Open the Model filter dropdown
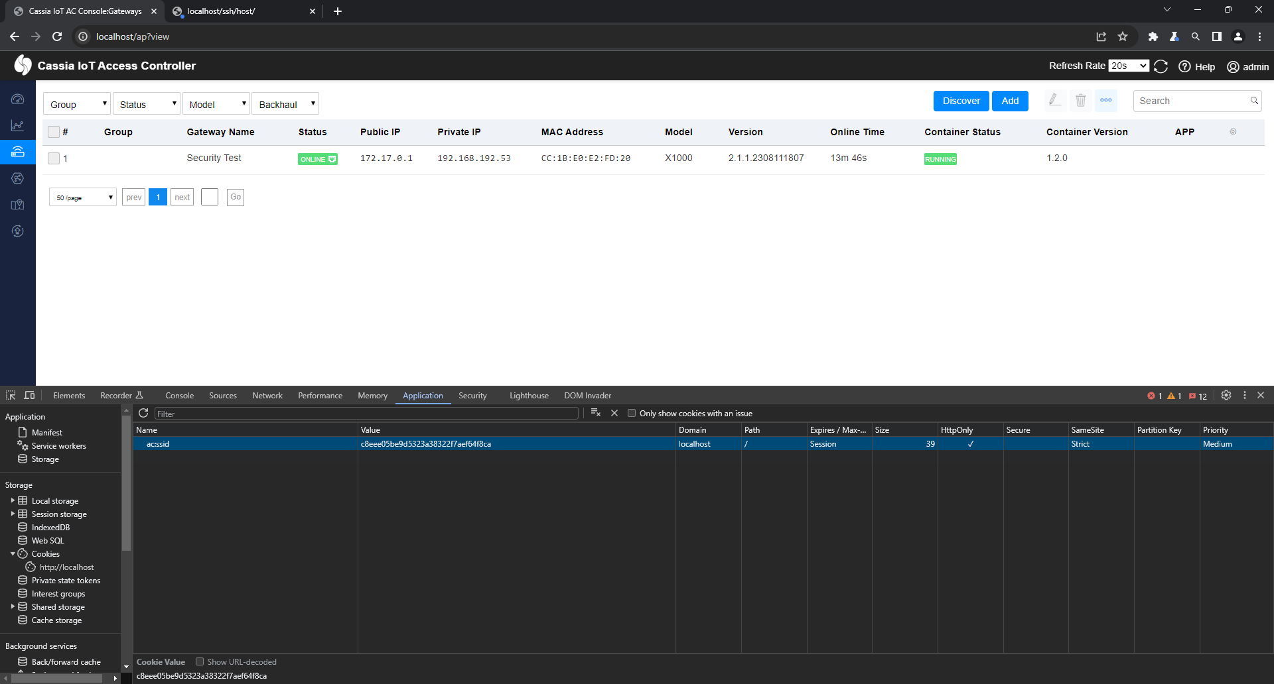 (x=216, y=104)
